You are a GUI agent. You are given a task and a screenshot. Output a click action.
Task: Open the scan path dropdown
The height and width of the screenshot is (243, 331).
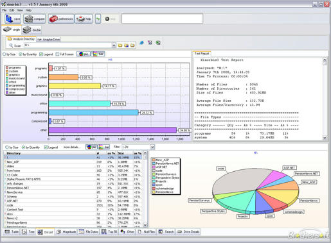(x=114, y=46)
